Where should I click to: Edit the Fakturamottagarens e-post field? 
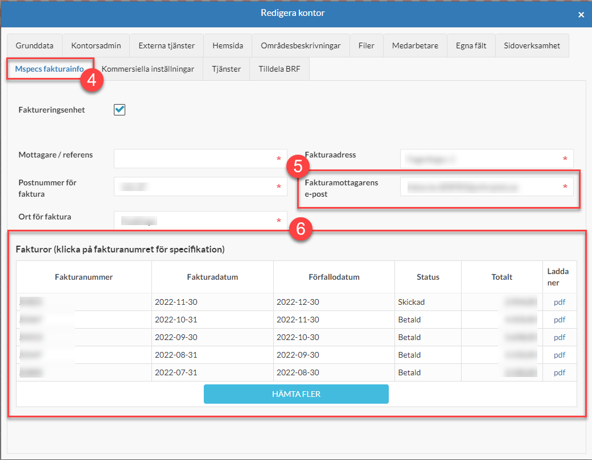coord(487,187)
